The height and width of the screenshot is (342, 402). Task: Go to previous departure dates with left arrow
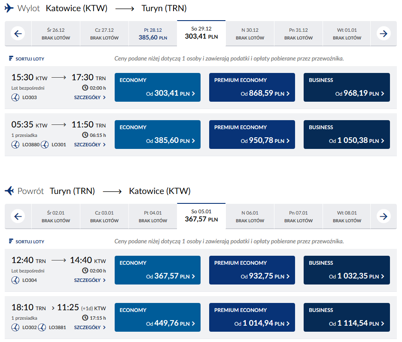(18, 33)
